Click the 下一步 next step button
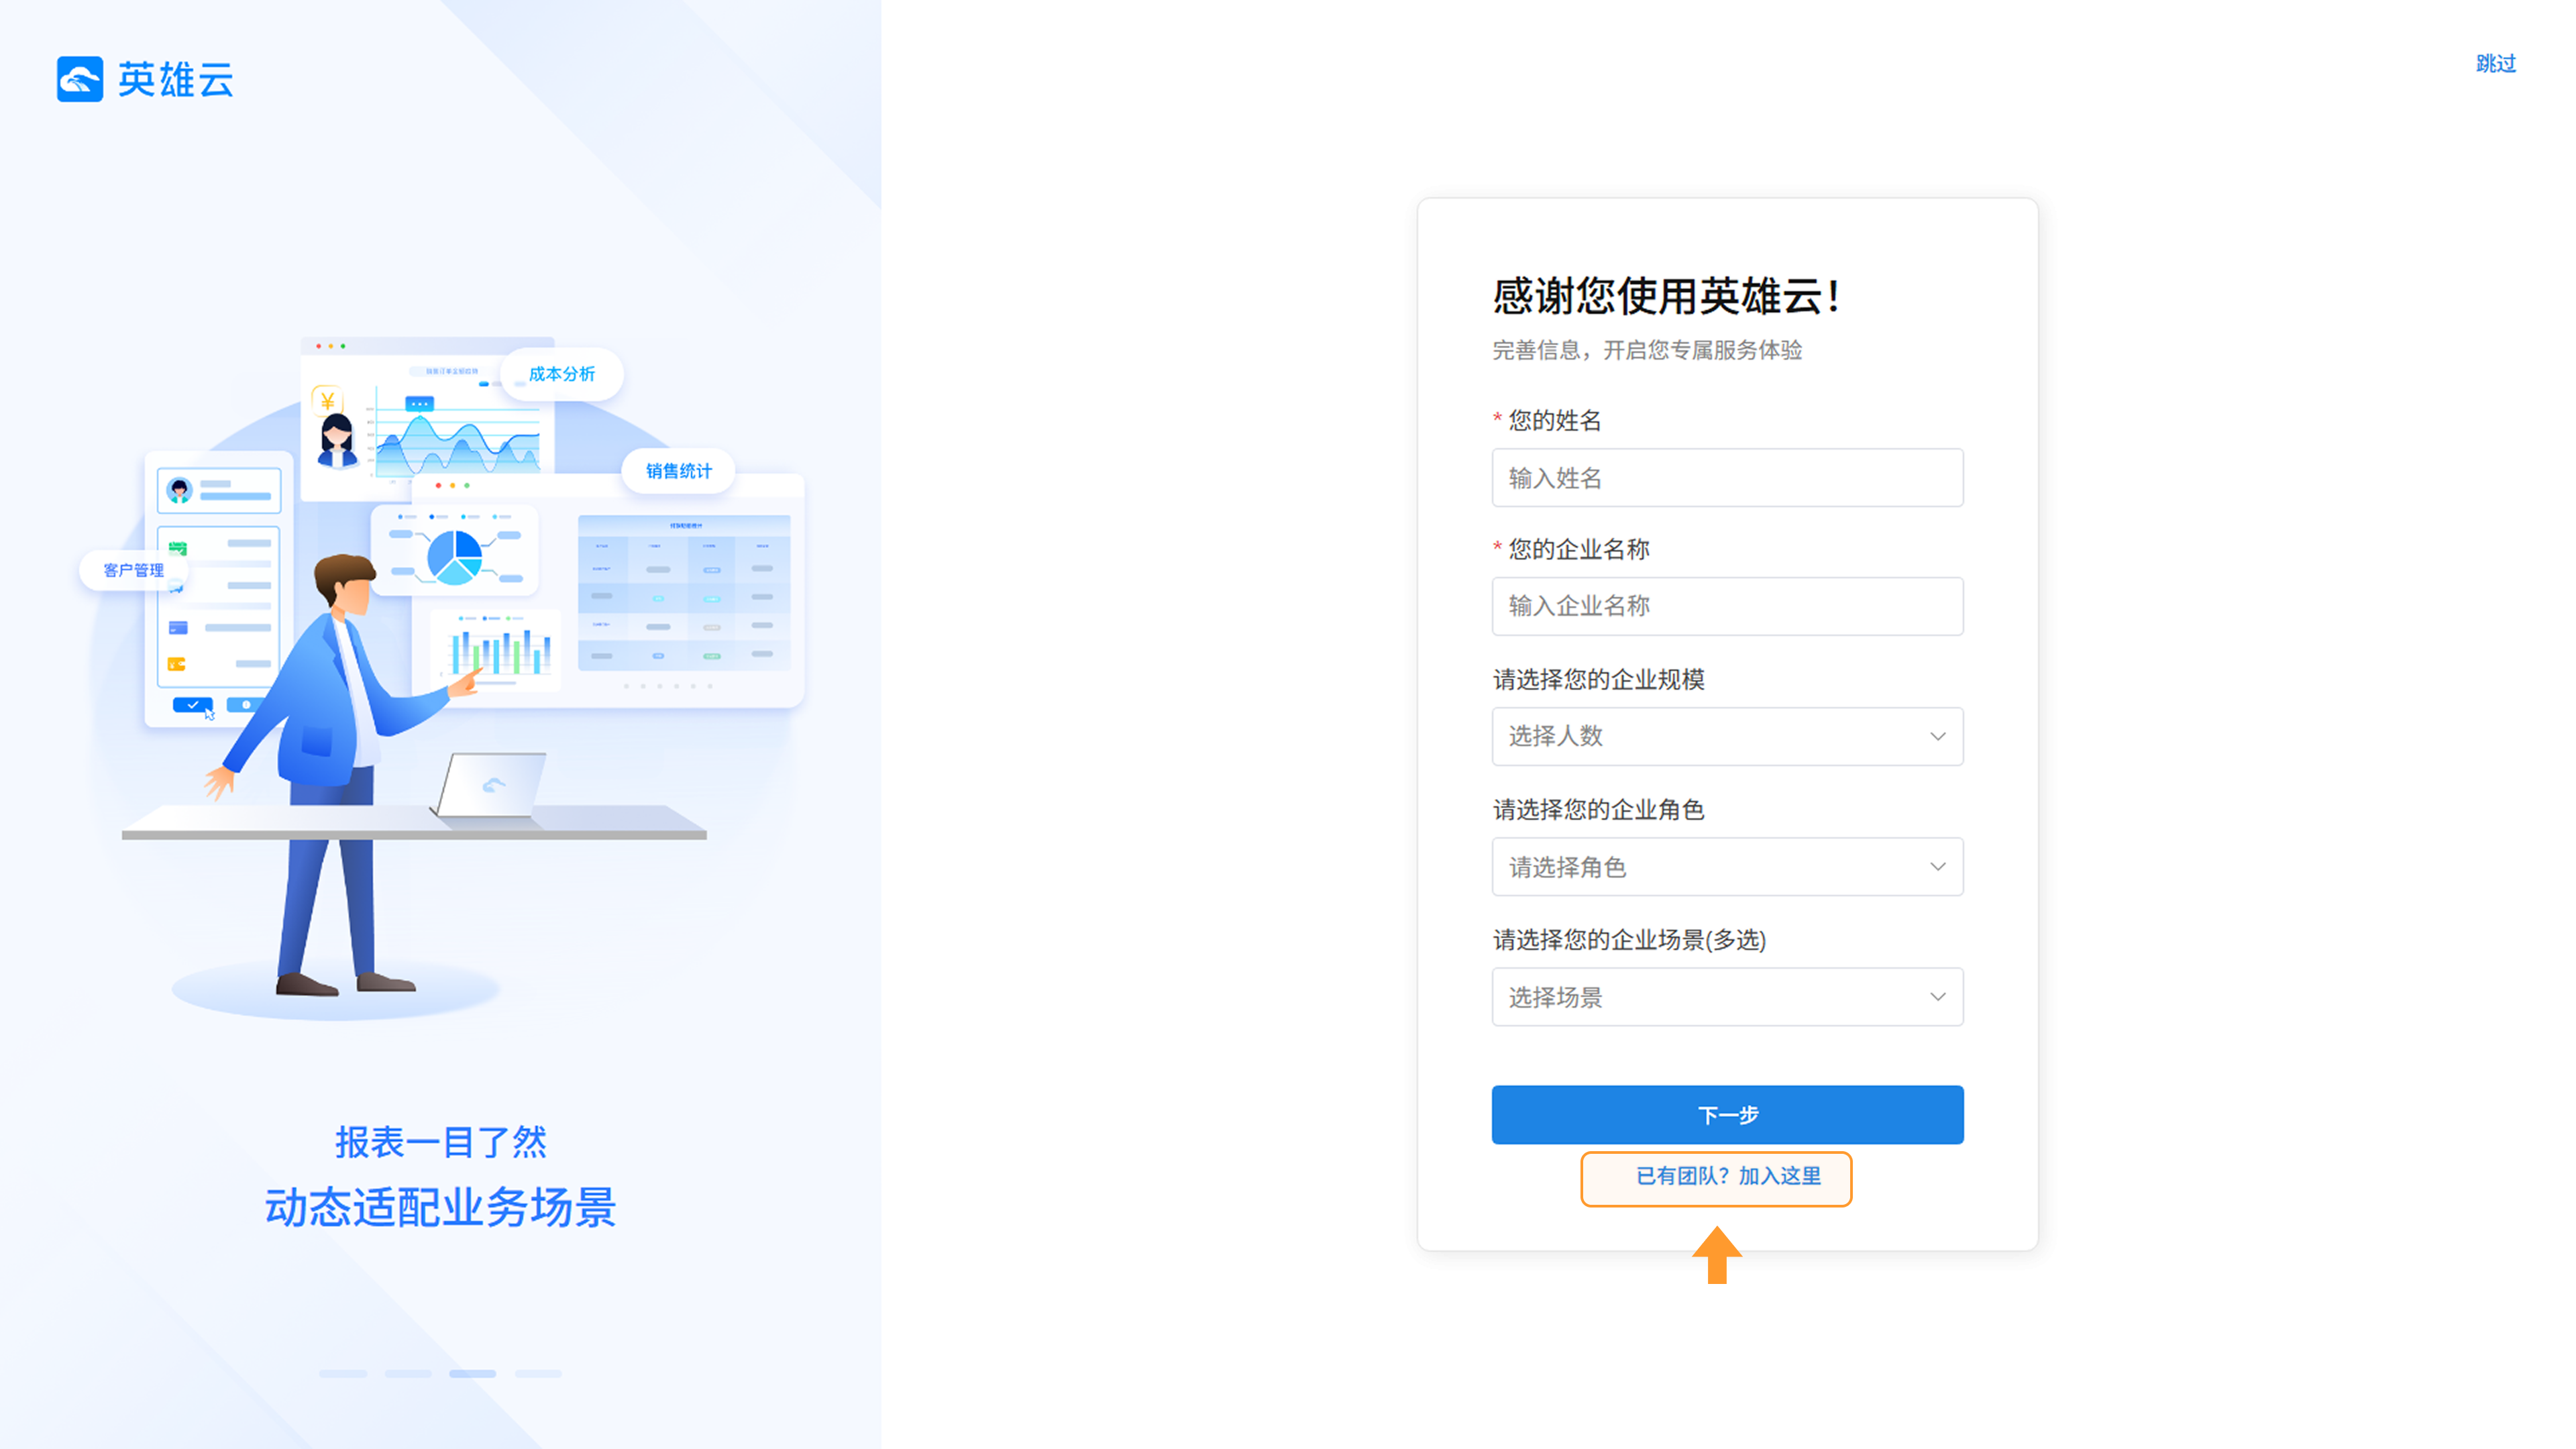The height and width of the screenshot is (1449, 2576). tap(1726, 1115)
